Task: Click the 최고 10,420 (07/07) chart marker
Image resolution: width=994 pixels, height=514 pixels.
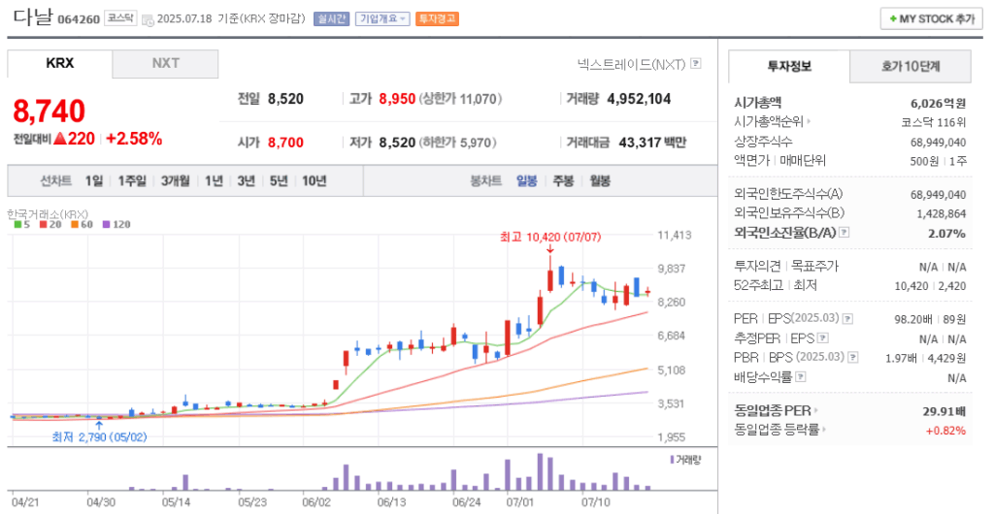Action: [550, 238]
